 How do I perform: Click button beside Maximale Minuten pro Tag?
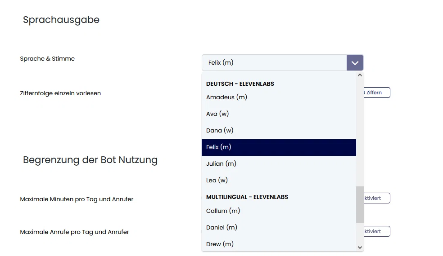377,198
